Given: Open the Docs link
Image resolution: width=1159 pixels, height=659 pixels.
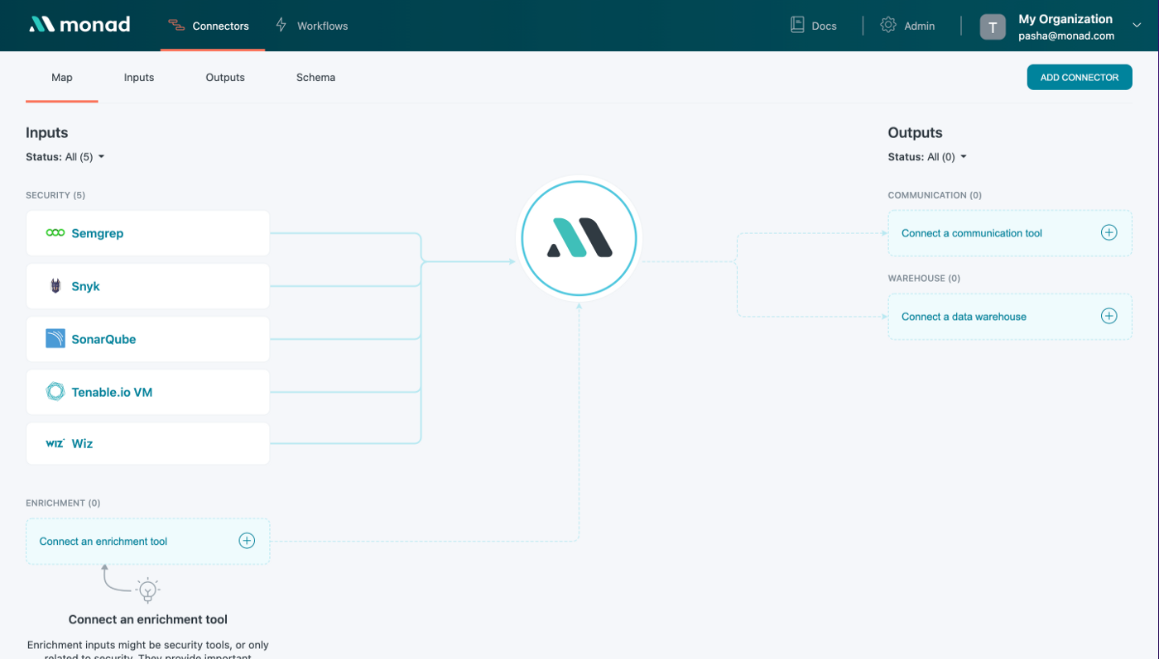Looking at the screenshot, I should 814,26.
